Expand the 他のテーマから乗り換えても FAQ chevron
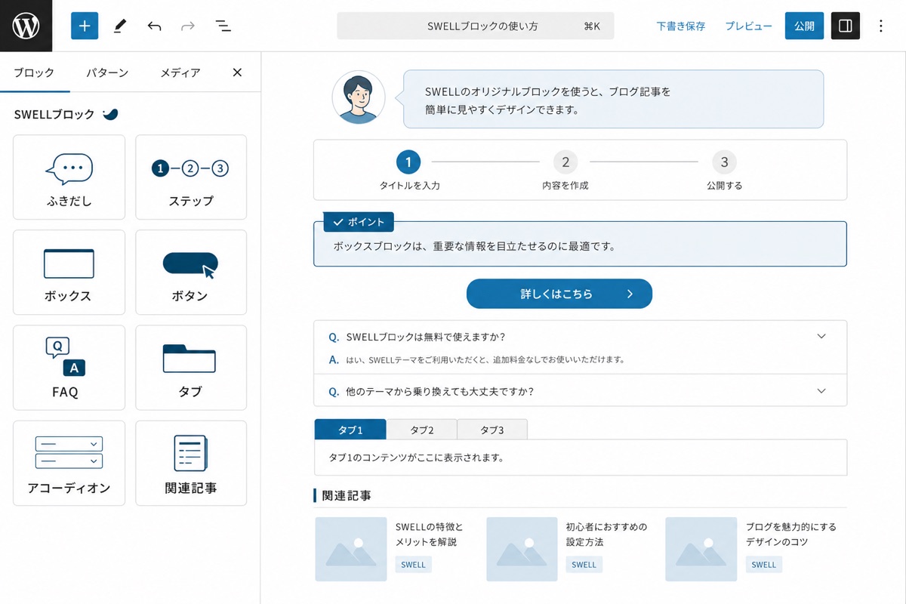The image size is (906, 604). point(821,391)
